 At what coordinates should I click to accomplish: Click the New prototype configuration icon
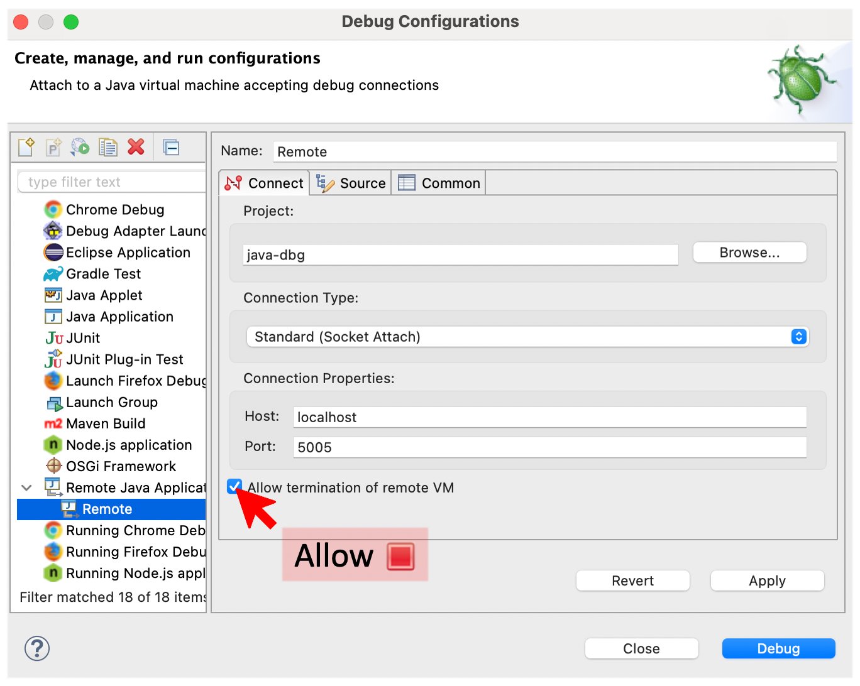click(53, 147)
